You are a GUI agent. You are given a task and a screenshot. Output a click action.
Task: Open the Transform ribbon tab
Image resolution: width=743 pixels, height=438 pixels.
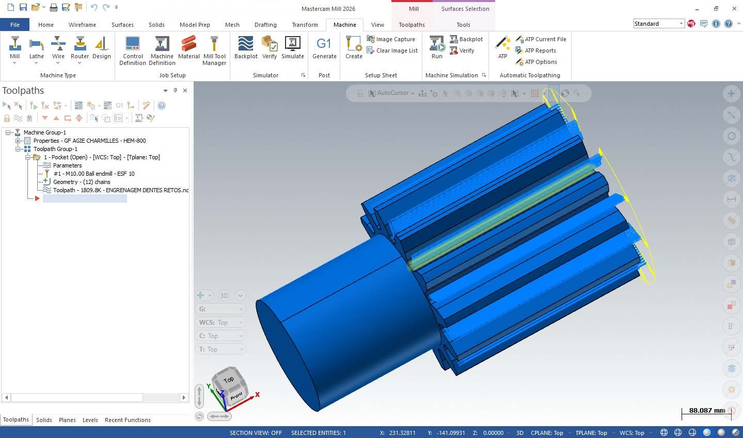(x=305, y=25)
